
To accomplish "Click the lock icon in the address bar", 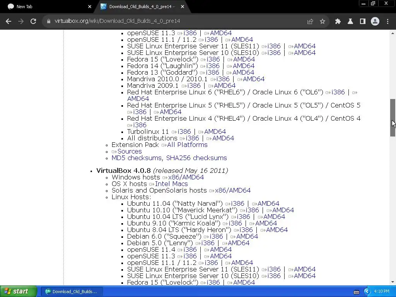I will (x=49, y=21).
